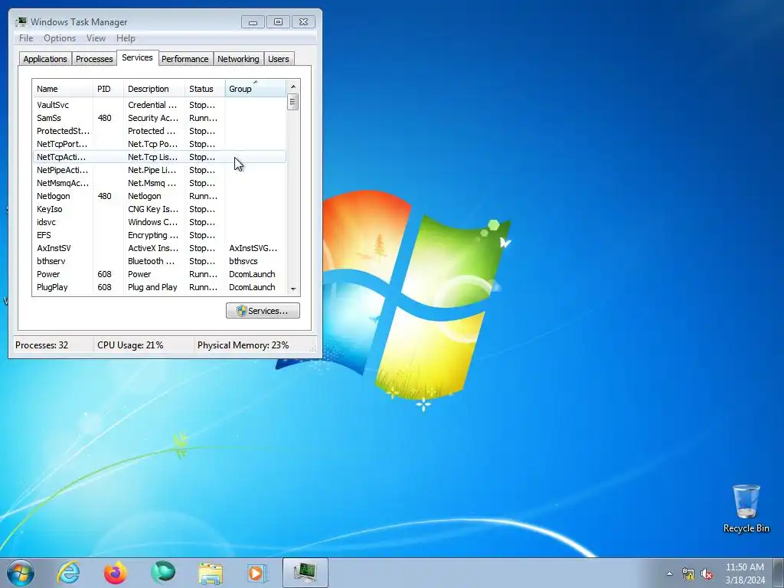
Task: Click the muted volume tray icon
Action: click(707, 574)
